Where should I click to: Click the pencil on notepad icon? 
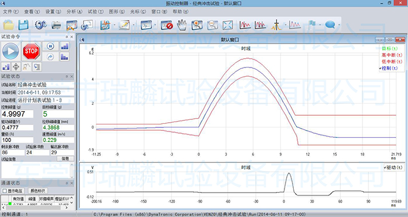tap(124, 25)
